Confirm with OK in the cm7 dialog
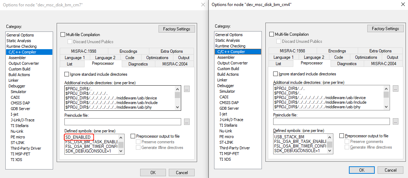 coord(153,173)
